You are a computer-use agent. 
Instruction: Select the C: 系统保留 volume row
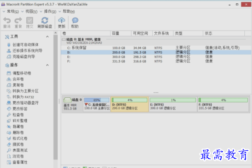coord(156,48)
